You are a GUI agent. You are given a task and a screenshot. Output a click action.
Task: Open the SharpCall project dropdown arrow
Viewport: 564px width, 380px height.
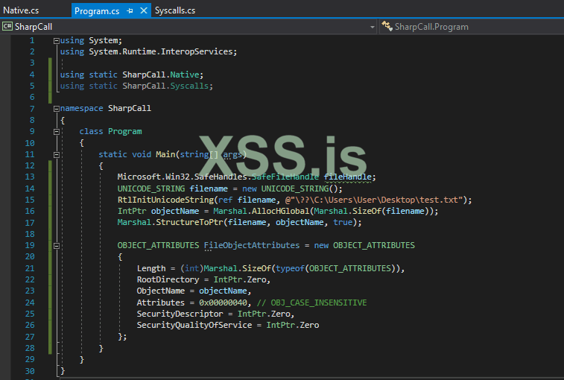pos(373,27)
